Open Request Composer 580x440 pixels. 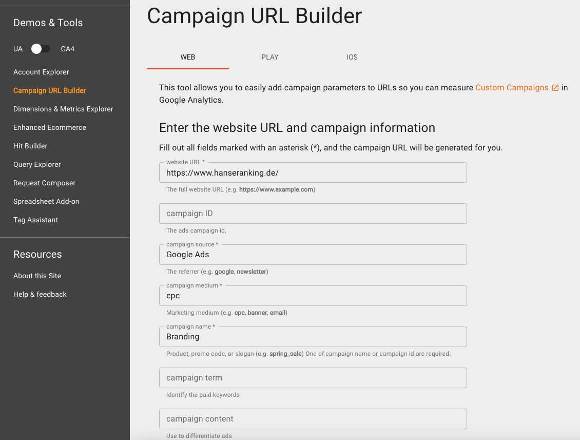44,183
